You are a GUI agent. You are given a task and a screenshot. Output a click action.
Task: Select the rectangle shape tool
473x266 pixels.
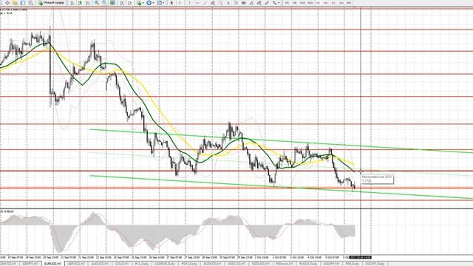(244, 3)
